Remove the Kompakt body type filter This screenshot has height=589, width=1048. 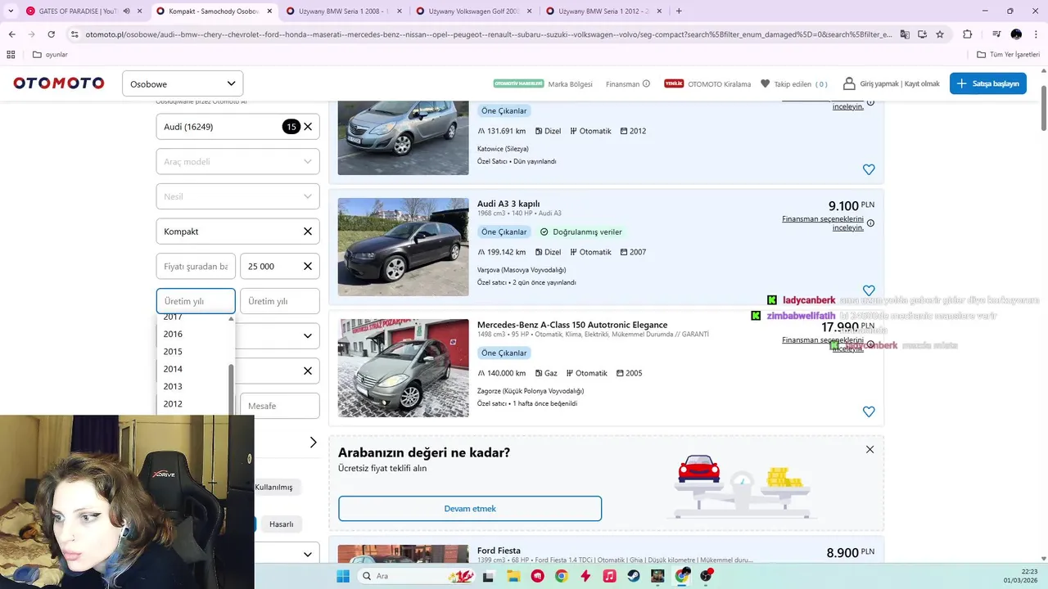point(308,232)
